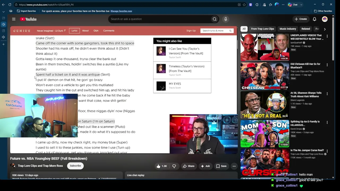Viewport: 340px width, 191px height.
Task: Open more options for Did Chrisean Kill video
Action: (x=327, y=65)
